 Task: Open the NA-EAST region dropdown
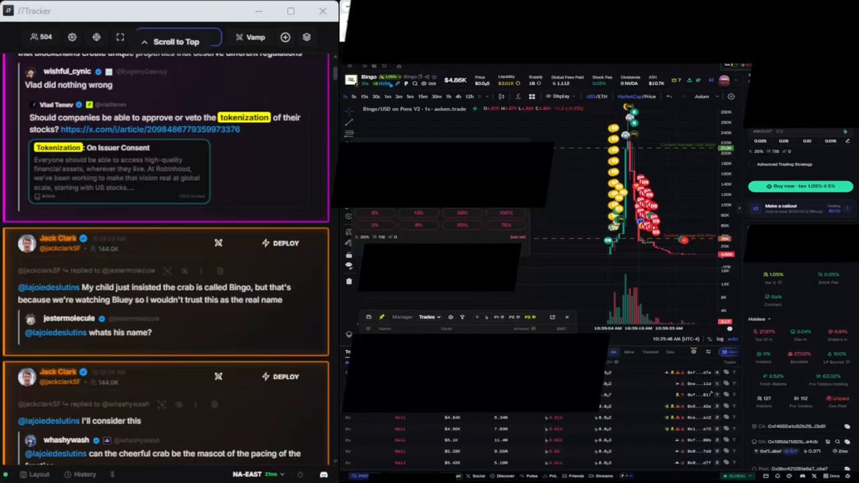[x=258, y=474]
